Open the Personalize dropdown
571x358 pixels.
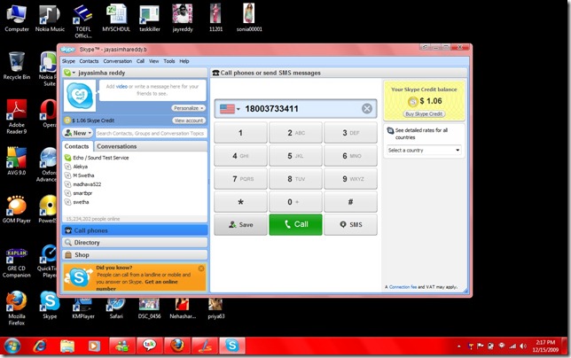tap(188, 108)
